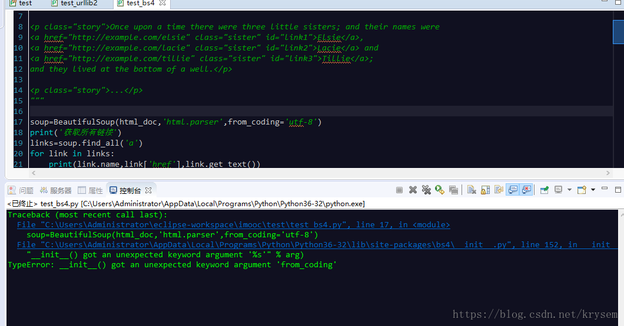The width and height of the screenshot is (624, 326).
Task: Toggle show console on standard error change
Action: coord(526,190)
